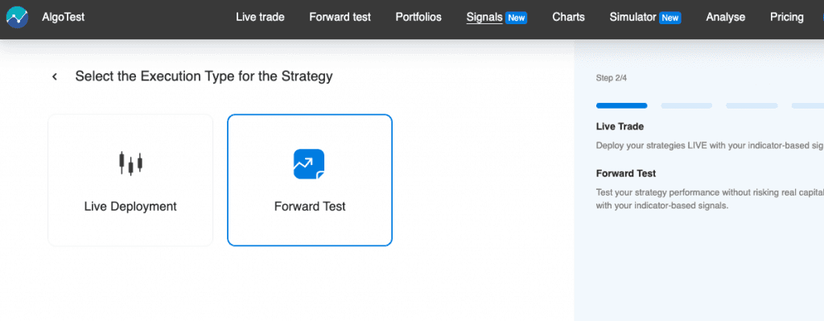Click the third progress step segment
This screenshot has height=321, width=824.
[x=752, y=105]
